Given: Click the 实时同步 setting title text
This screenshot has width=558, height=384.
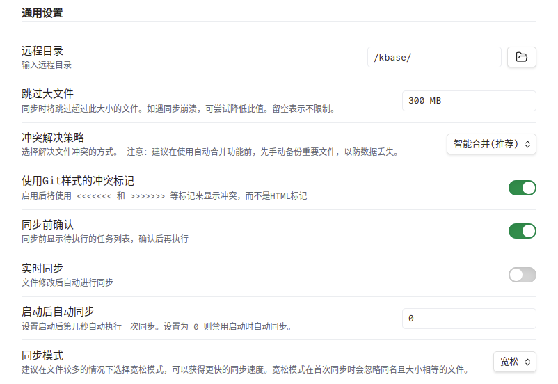Looking at the screenshot, I should coord(42,269).
